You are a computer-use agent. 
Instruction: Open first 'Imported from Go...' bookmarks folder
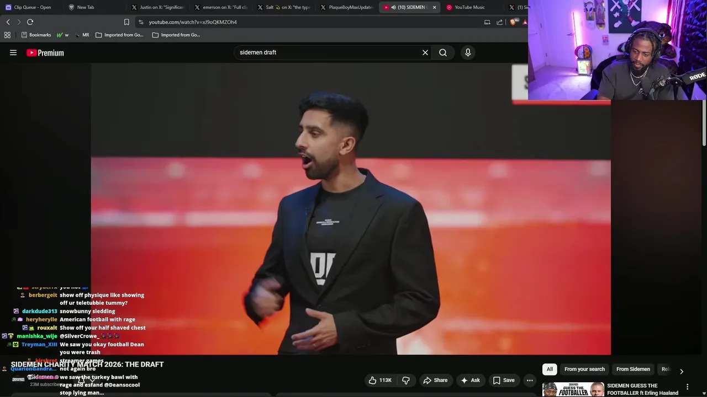[x=119, y=35]
